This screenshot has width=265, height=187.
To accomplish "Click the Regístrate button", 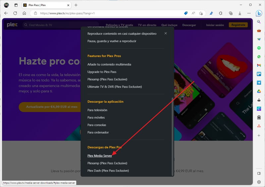I will (238, 25).
